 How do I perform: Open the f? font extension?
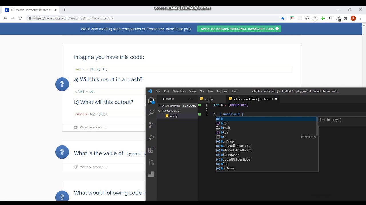pyautogui.click(x=330, y=18)
